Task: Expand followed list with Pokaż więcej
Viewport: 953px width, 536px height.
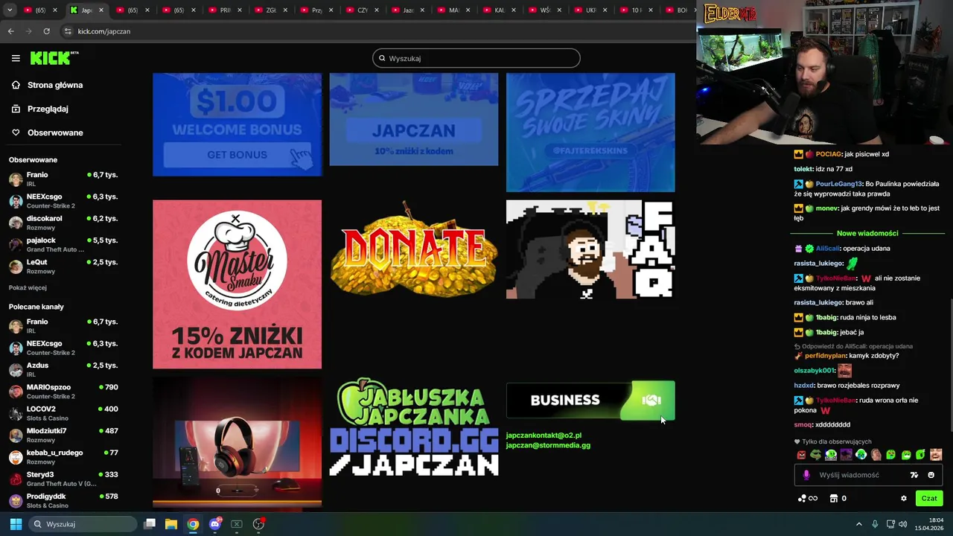Action: [x=28, y=287]
